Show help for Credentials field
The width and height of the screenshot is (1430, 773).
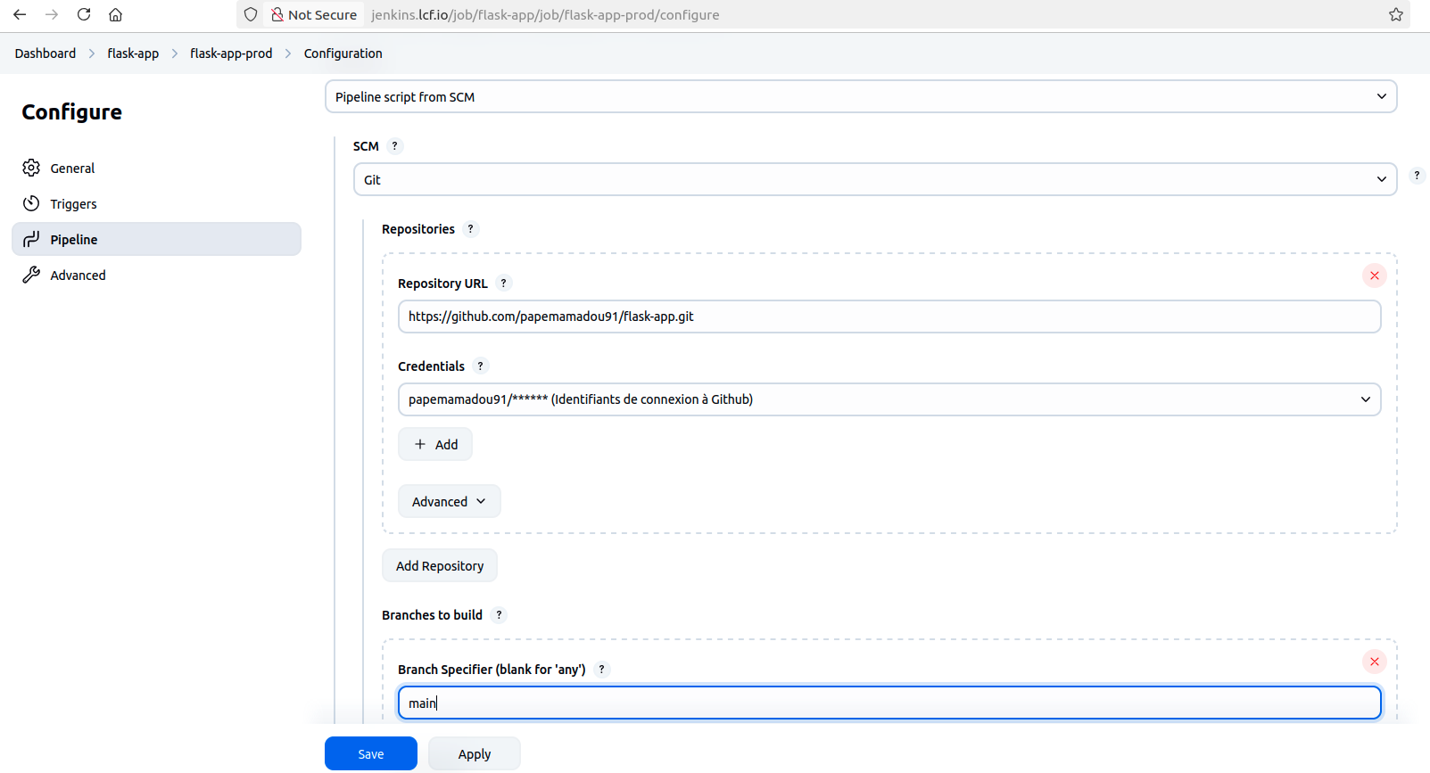tap(481, 366)
